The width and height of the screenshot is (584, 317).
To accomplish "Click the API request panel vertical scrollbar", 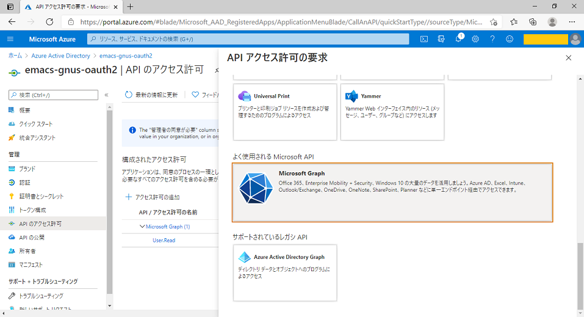I will tap(580, 276).
